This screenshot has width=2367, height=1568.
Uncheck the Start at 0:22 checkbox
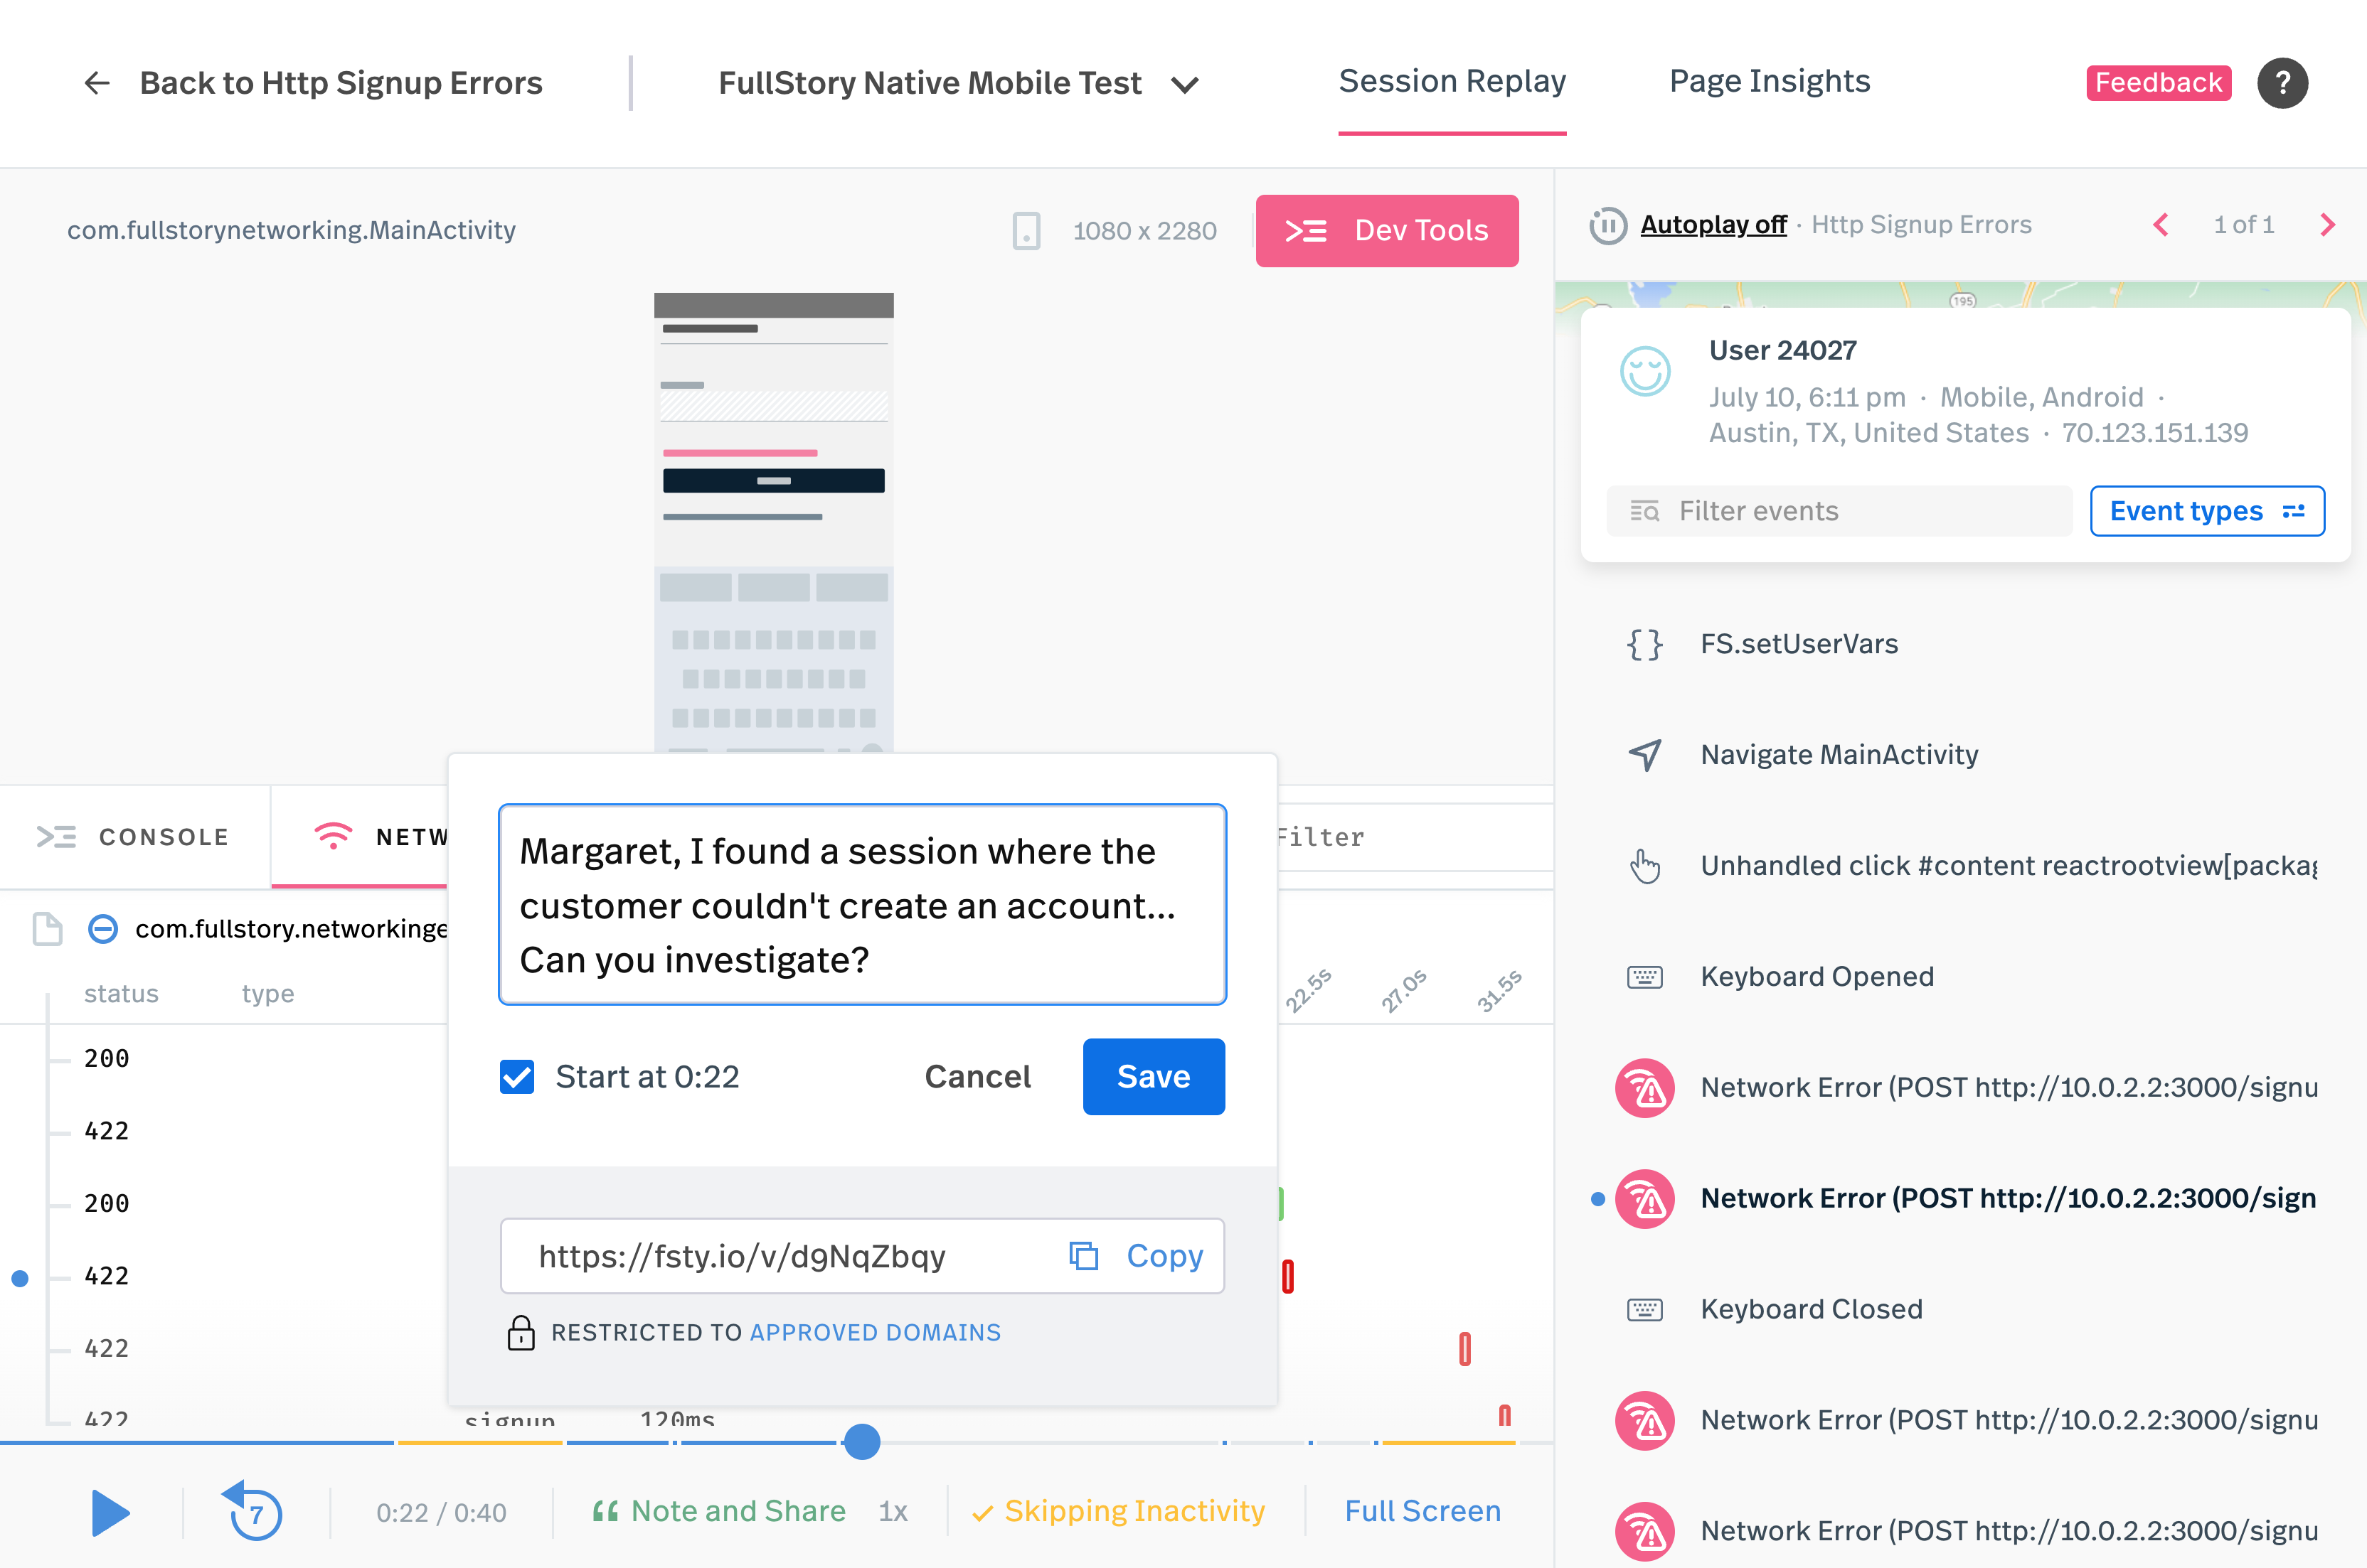click(517, 1077)
